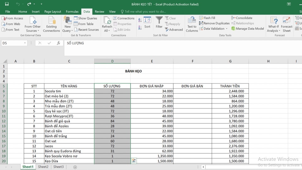Switch to Sheet3 tab
Screen dimensions: 302x170
59,167
